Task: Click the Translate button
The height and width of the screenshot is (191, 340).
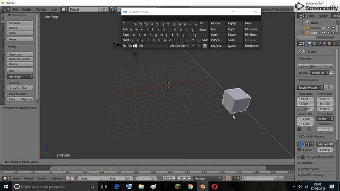Action: tap(20, 23)
